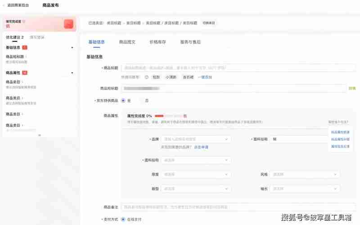The height and width of the screenshot is (225, 360).
Task: Click the info icon beside 填写完成度
Action: (24, 21)
